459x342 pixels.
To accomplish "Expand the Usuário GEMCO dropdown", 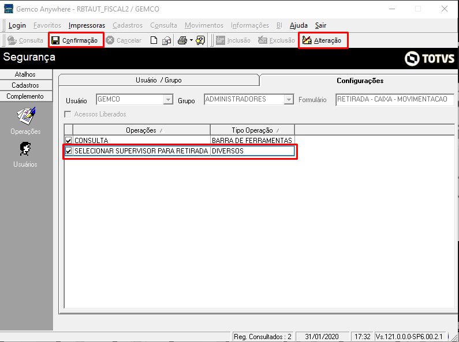I will [x=168, y=100].
